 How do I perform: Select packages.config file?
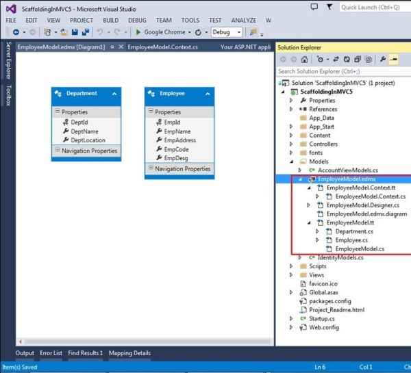click(x=330, y=301)
